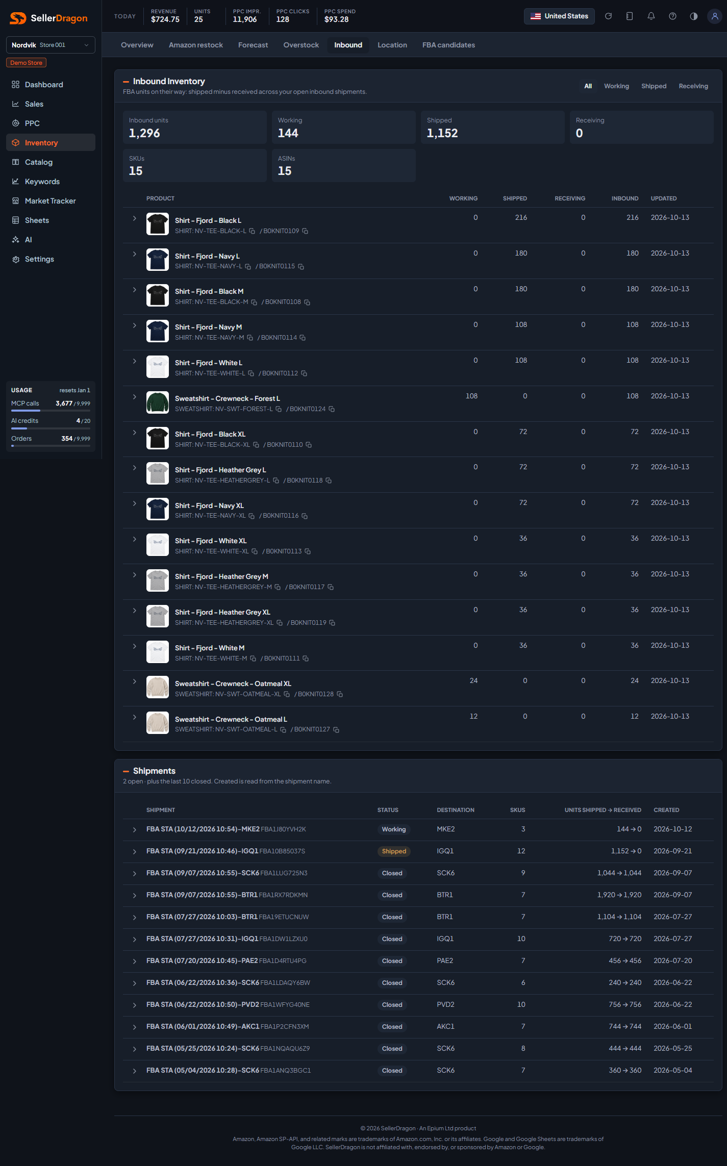Filter inbound inventory by Working

616,86
